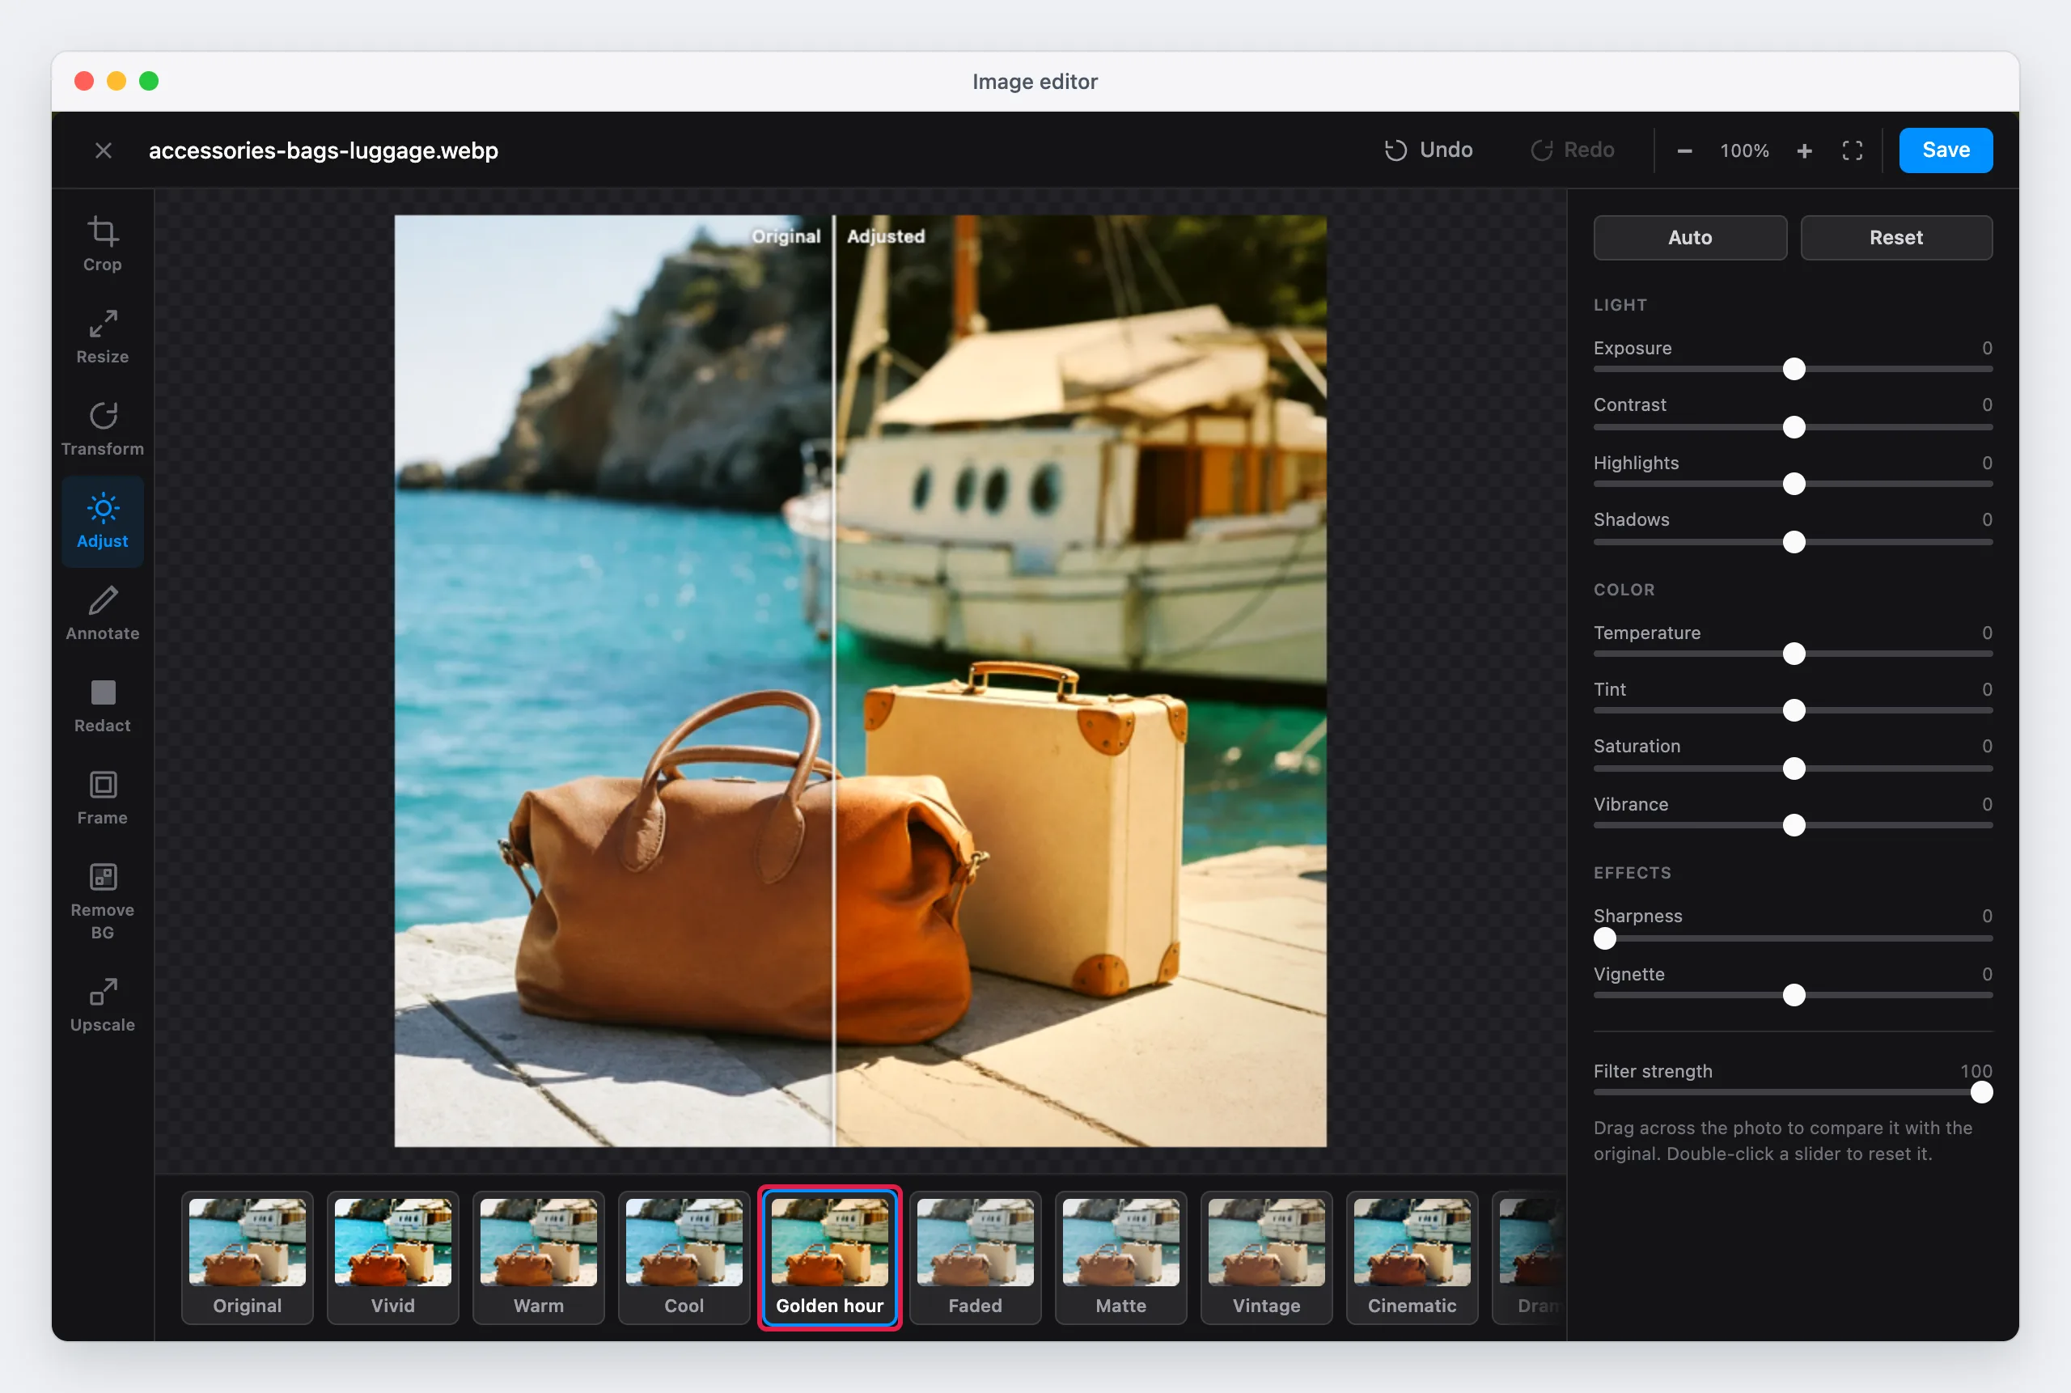Apply the Cinematic filter

pyautogui.click(x=1412, y=1257)
